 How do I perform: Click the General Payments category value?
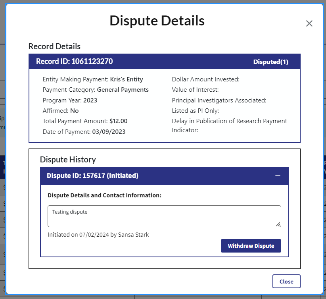tap(123, 90)
